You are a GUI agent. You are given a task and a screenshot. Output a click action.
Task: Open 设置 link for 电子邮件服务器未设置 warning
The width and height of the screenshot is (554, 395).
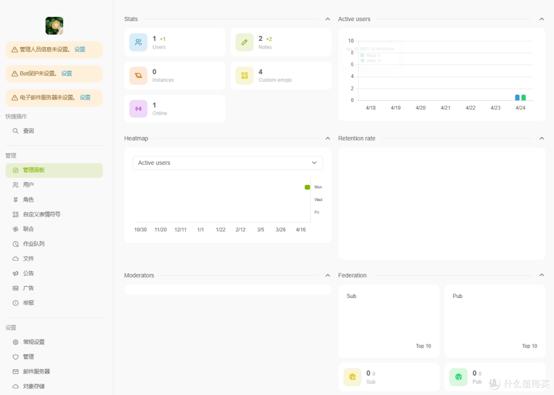(x=85, y=97)
